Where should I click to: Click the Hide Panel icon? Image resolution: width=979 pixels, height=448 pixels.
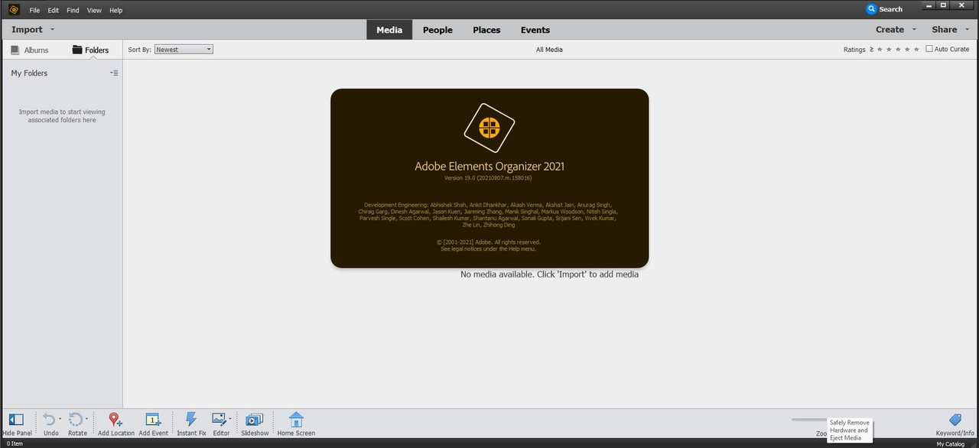pos(16,420)
